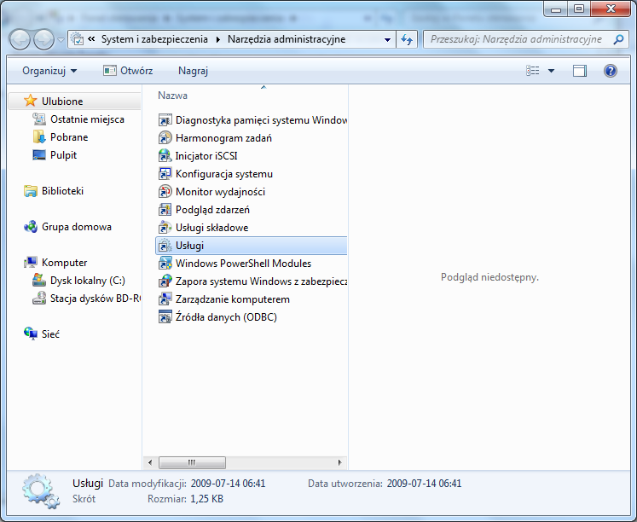Open the address bar history dropdown
The width and height of the screenshot is (637, 522).
point(387,39)
